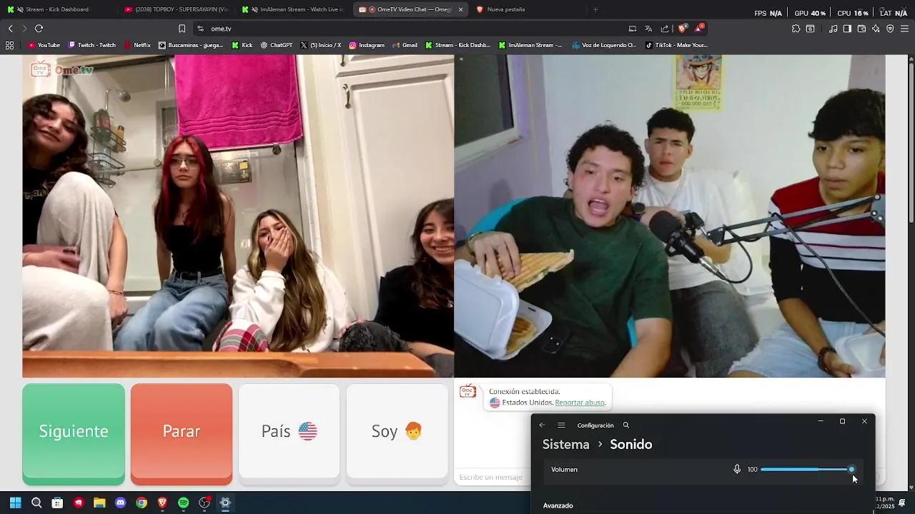
Task: Click the Configuración search icon
Action: point(626,425)
